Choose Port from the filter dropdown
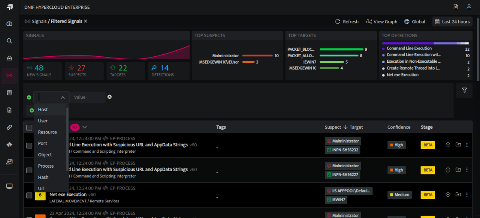Screen dimensions: 480x218 (x=50, y=143)
